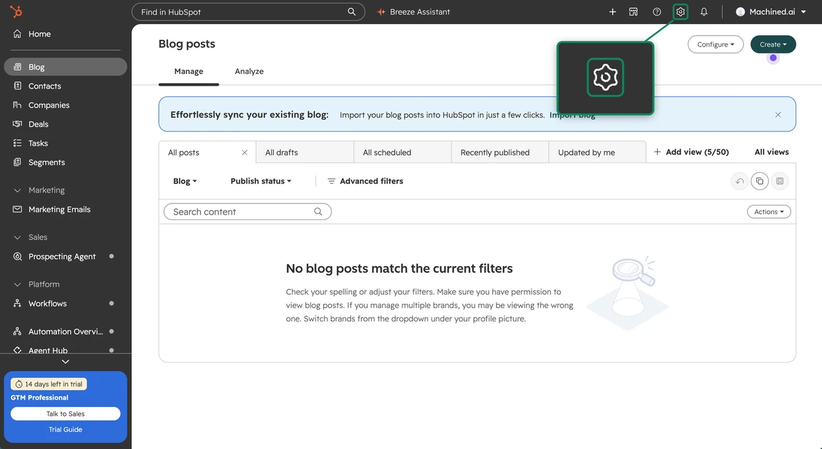Open Advanced filters
Screen dimensions: 822x449
[365, 181]
